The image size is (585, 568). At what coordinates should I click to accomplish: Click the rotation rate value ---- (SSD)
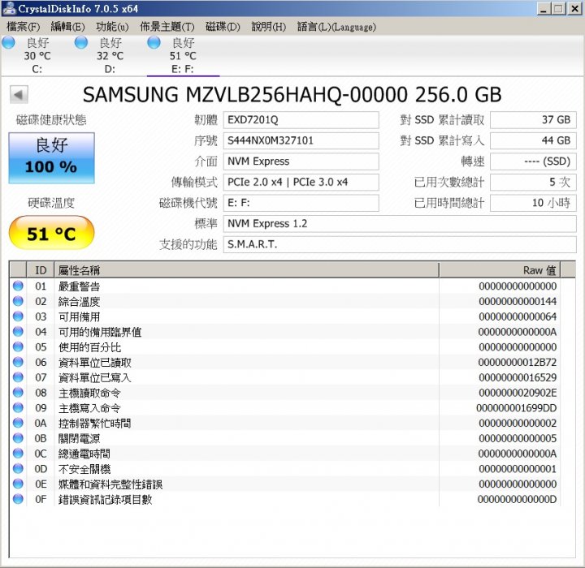pos(533,161)
